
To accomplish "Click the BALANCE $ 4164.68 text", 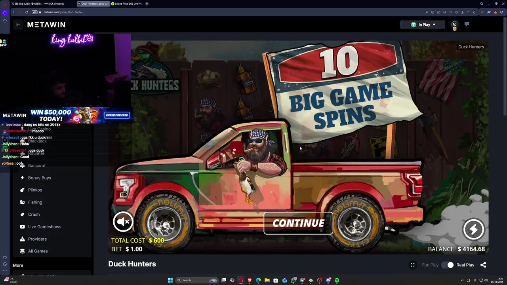I will (x=456, y=249).
